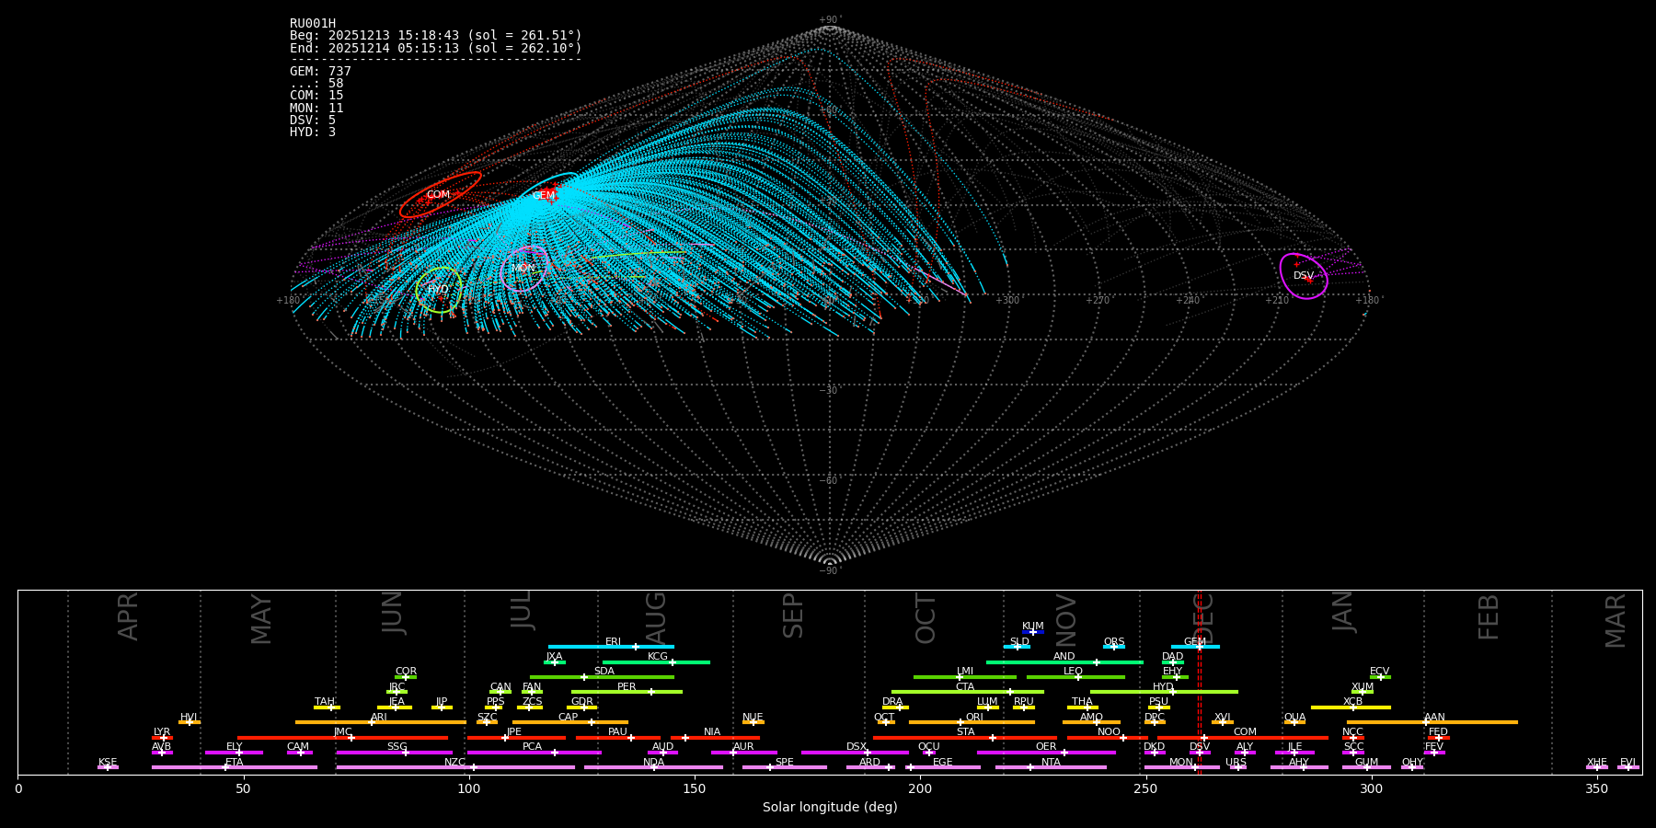The width and height of the screenshot is (1656, 828).
Task: Select the CTA shower bar
Action: [x=968, y=692]
